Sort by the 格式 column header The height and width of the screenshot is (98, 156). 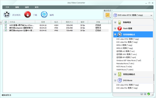[56, 22]
